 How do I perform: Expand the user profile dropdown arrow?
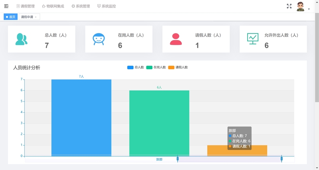(309, 9)
